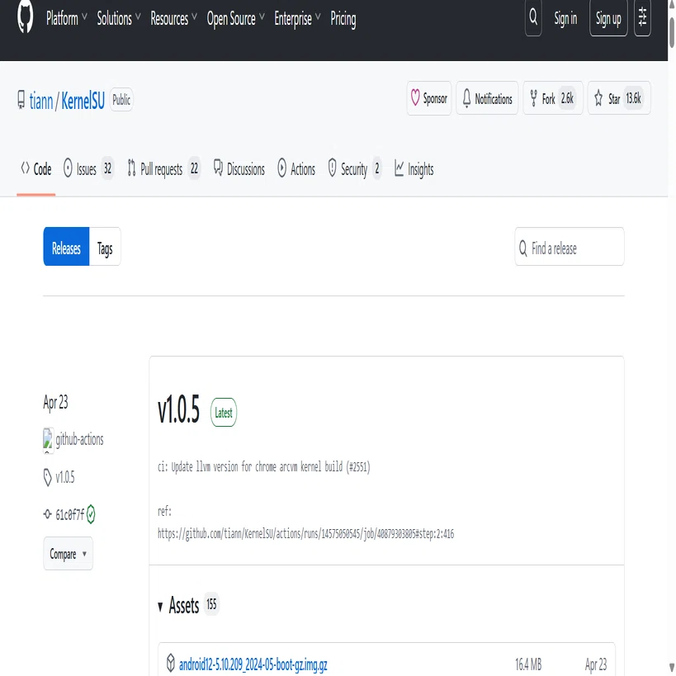Switch to the Issues tab
Screen dimensions: 676x676
click(x=88, y=169)
